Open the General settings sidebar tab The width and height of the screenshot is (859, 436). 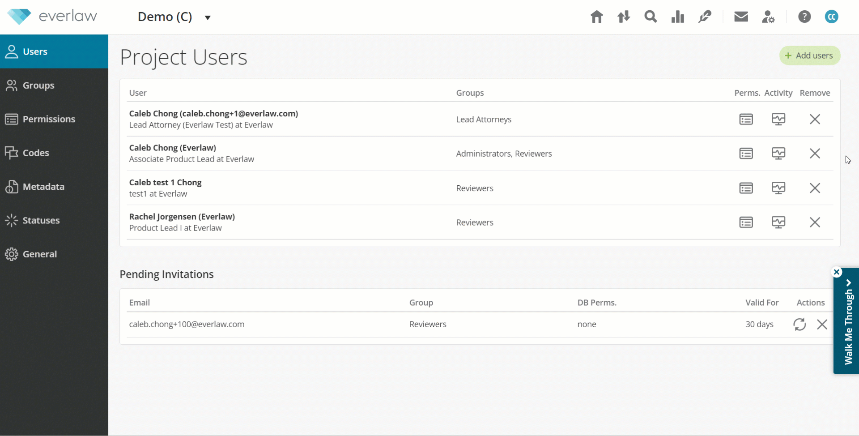point(54,254)
